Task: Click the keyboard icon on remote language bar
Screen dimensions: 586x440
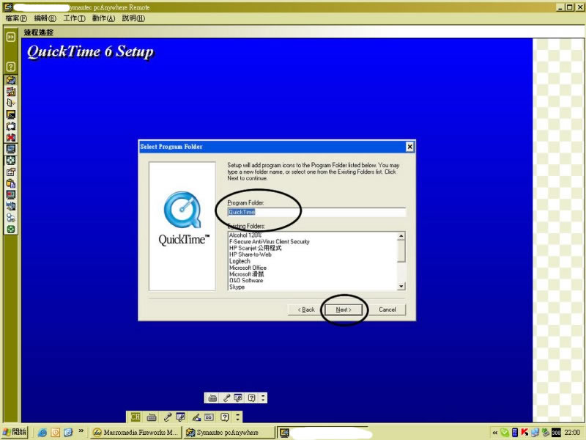Action: click(x=212, y=398)
